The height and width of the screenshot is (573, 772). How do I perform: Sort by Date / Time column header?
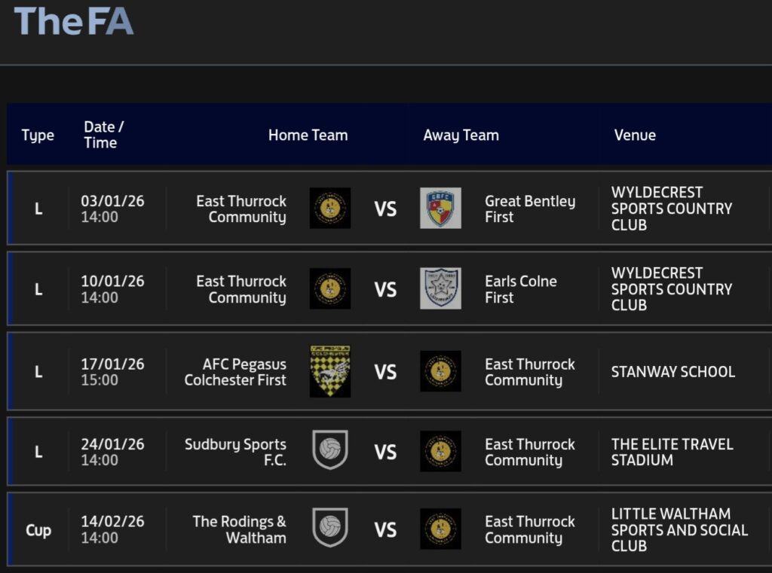(x=103, y=136)
